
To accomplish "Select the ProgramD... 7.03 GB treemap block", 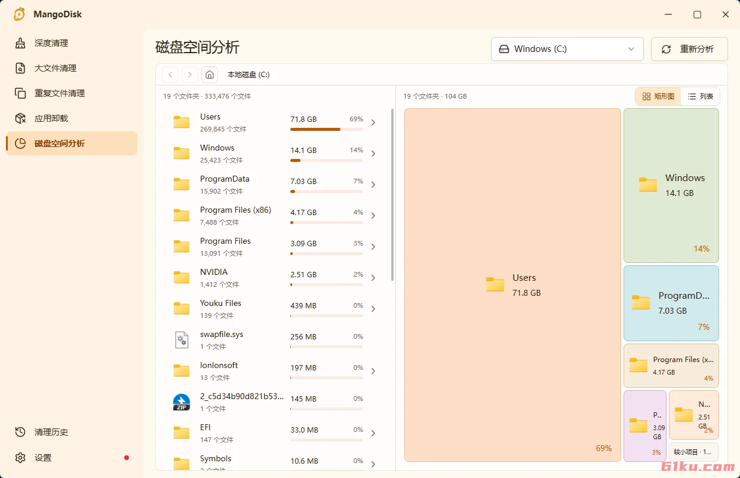I will [x=671, y=303].
